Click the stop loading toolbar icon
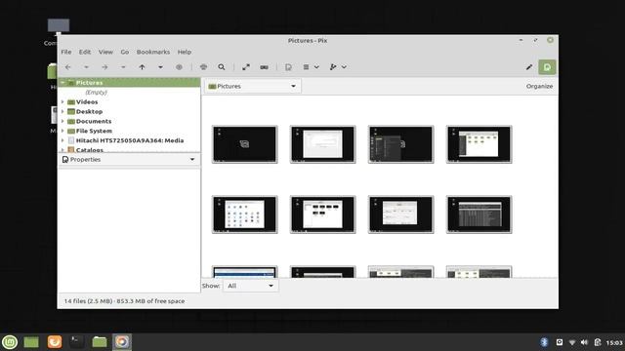625x351 pixels. click(179, 67)
